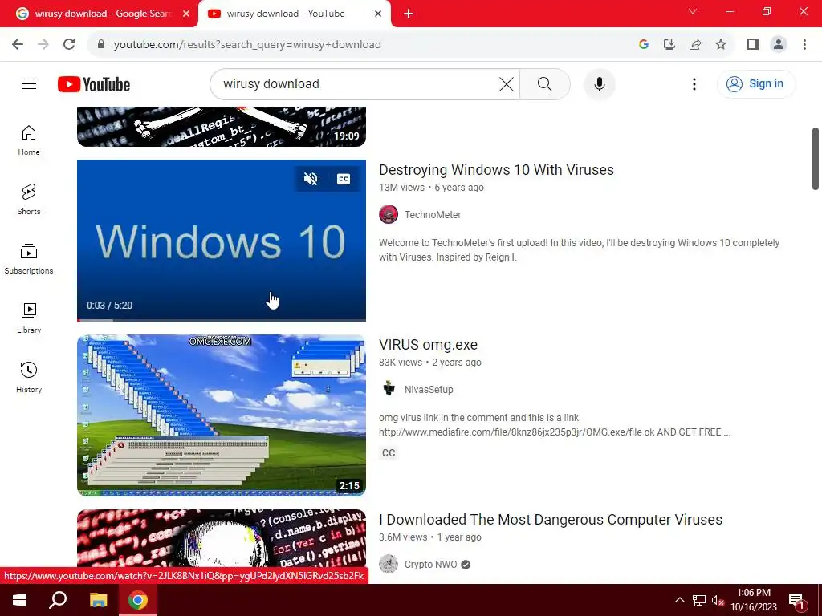This screenshot has width=822, height=616.
Task: Open Chrome three-dot menu
Action: coord(804,45)
